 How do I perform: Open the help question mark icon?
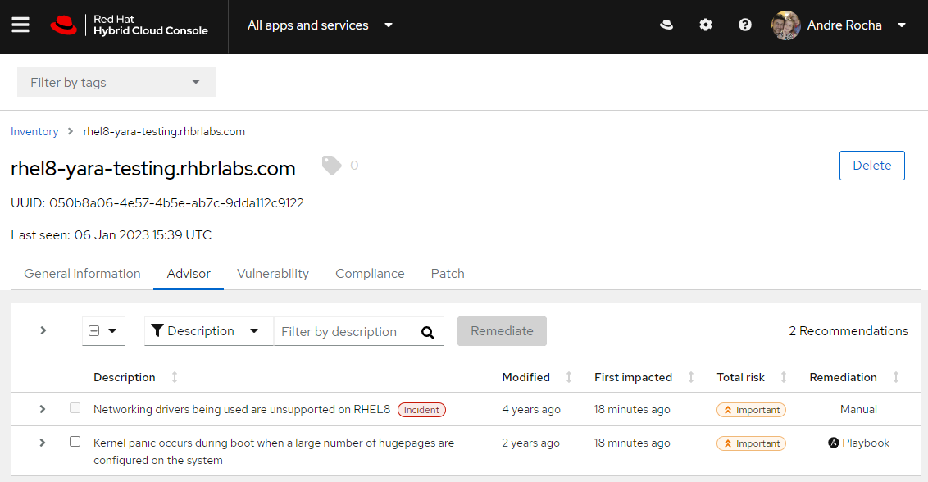pyautogui.click(x=745, y=25)
